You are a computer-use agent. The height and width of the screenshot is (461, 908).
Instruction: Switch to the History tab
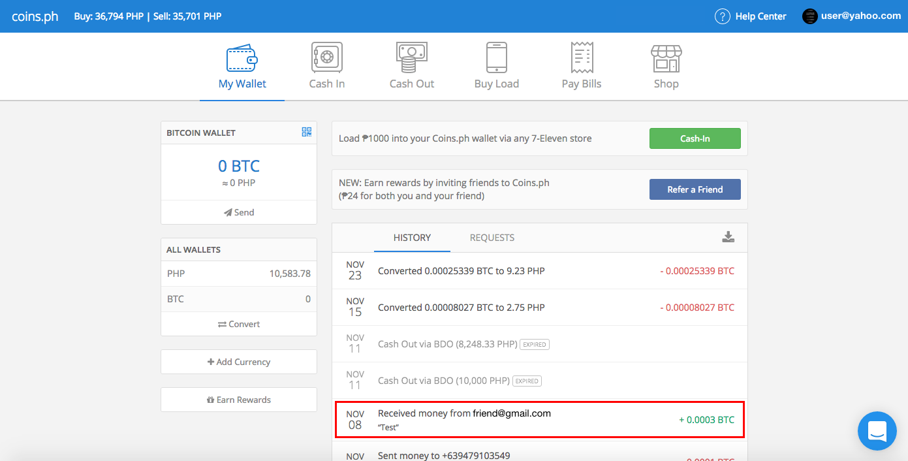(x=412, y=238)
